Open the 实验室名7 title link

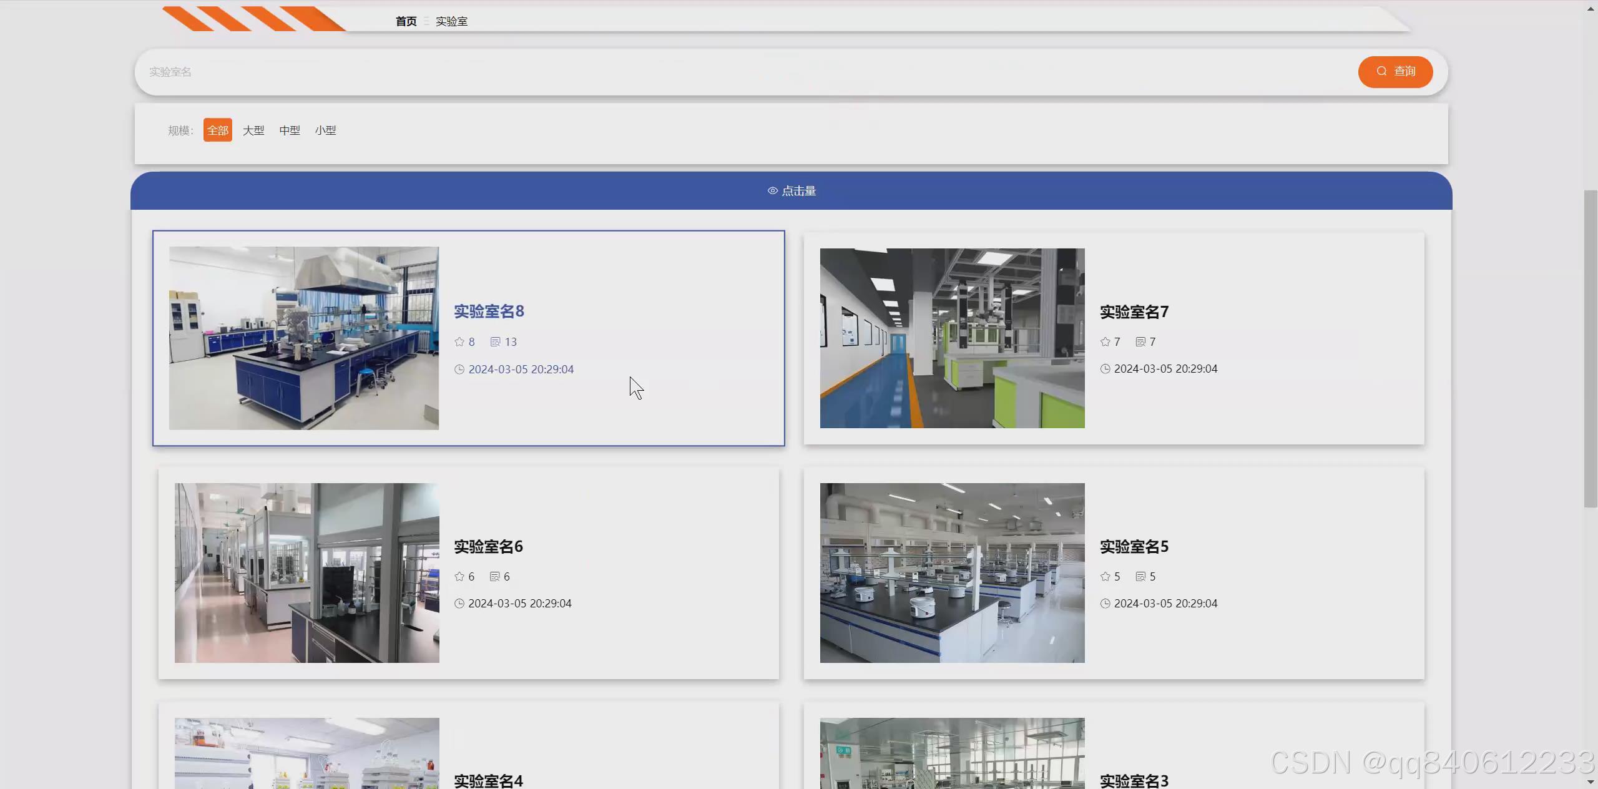pos(1134,311)
